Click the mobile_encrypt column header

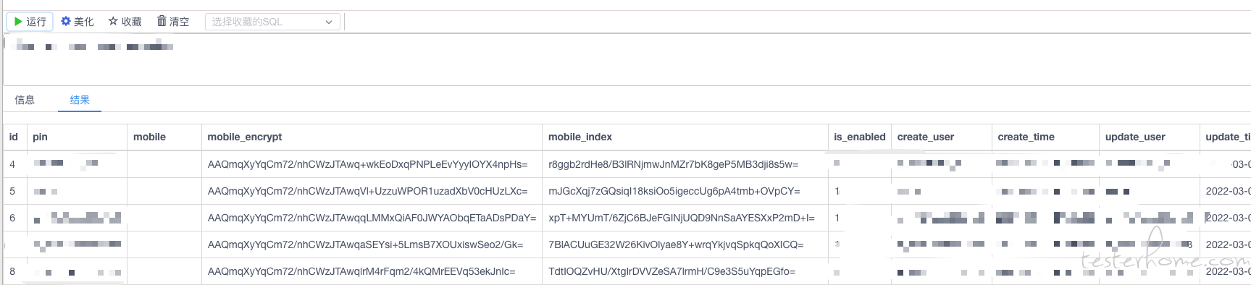pos(245,137)
